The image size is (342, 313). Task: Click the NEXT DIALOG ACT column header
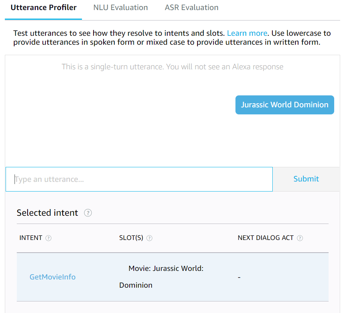(x=266, y=238)
